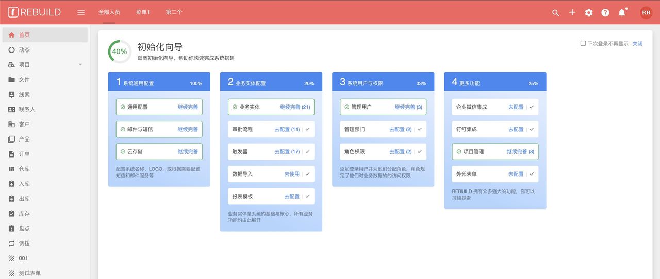Mark 报表模板 as done with checkmark

point(308,196)
